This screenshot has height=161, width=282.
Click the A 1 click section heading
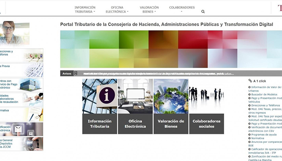coord(259,81)
